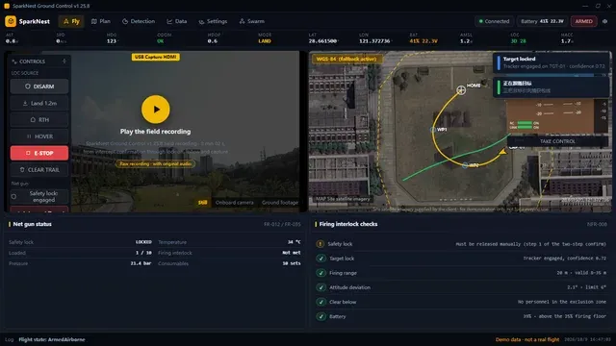Select the Still video source tab

pyautogui.click(x=203, y=203)
